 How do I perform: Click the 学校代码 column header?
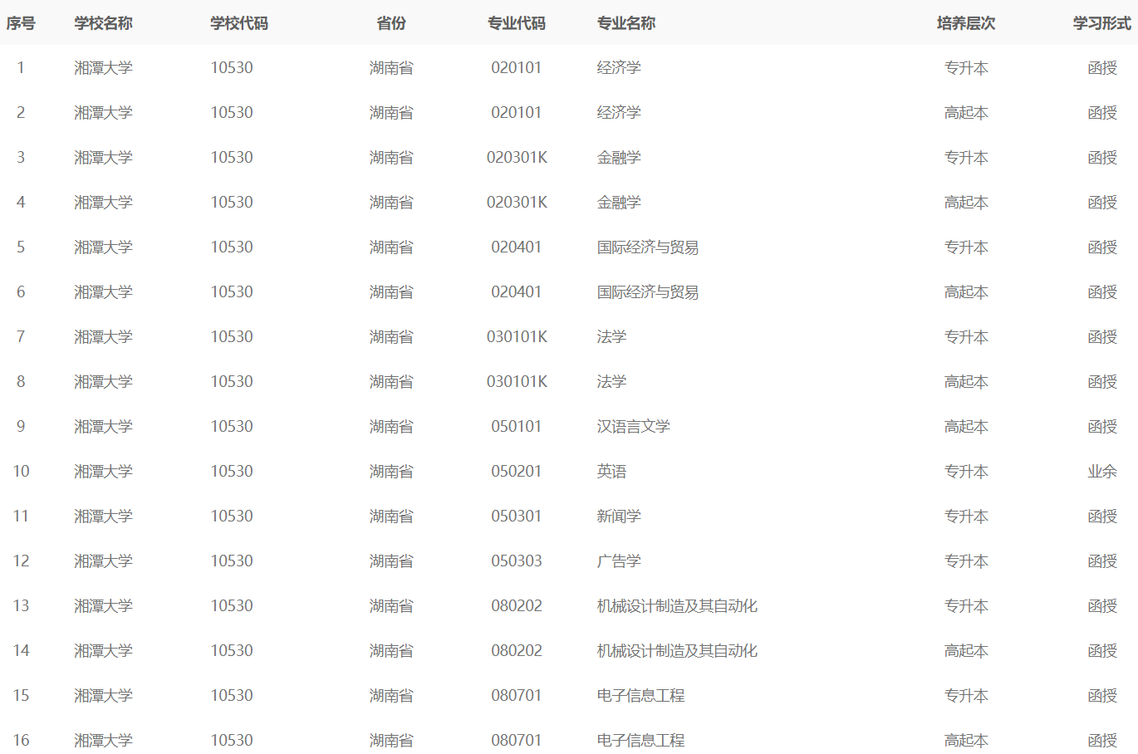[239, 23]
